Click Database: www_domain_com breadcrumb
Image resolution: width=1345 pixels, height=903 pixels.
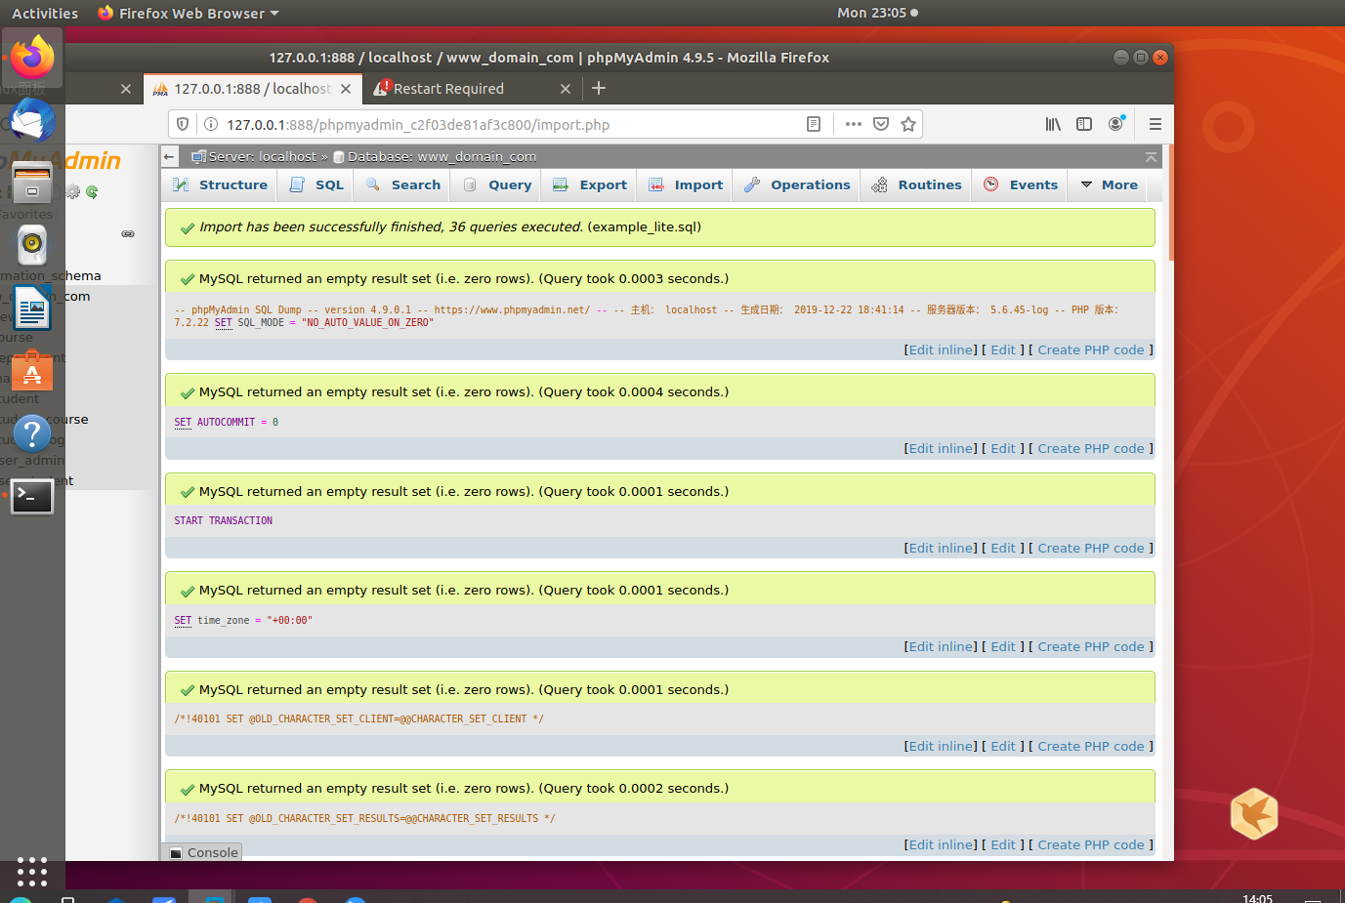pyautogui.click(x=441, y=156)
